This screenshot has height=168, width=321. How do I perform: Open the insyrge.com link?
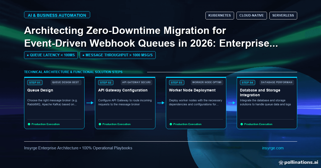point(273,148)
